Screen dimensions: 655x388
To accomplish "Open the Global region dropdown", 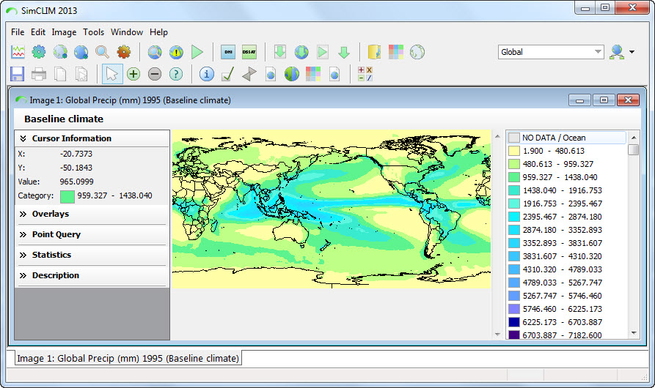I will [598, 52].
